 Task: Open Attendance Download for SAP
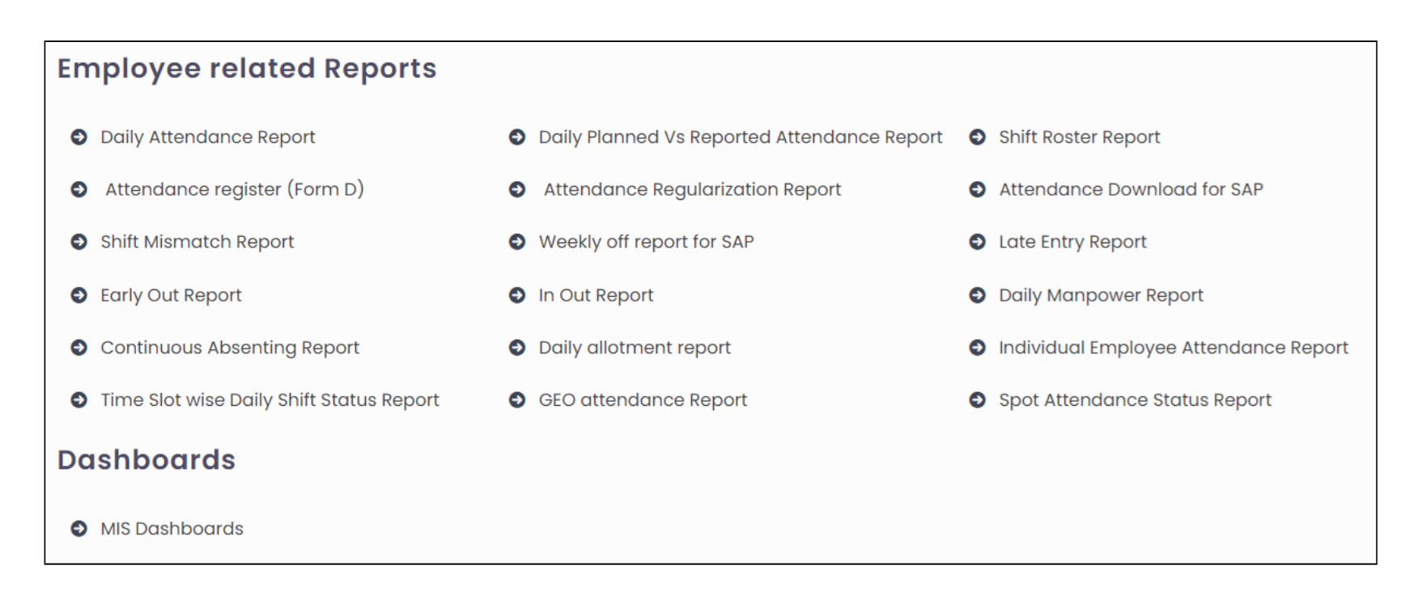[x=1130, y=189]
